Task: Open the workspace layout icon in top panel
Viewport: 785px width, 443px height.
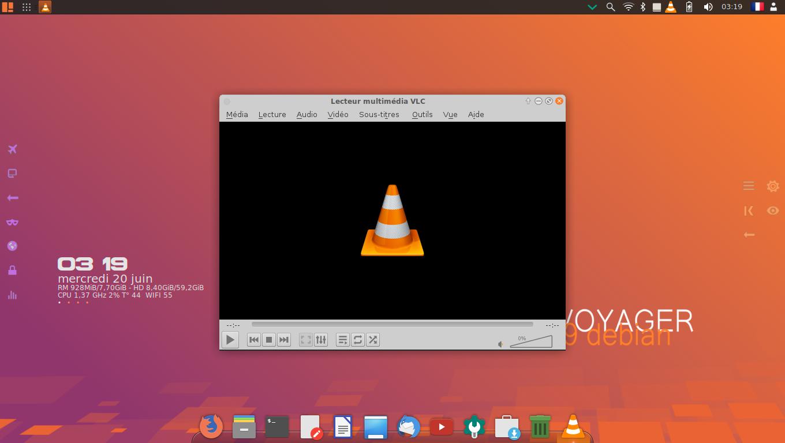Action: tap(8, 7)
